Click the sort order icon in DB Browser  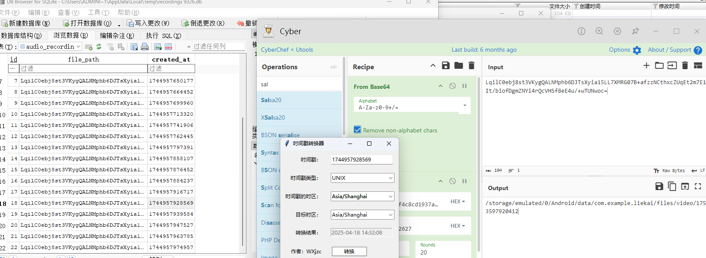click(x=121, y=47)
